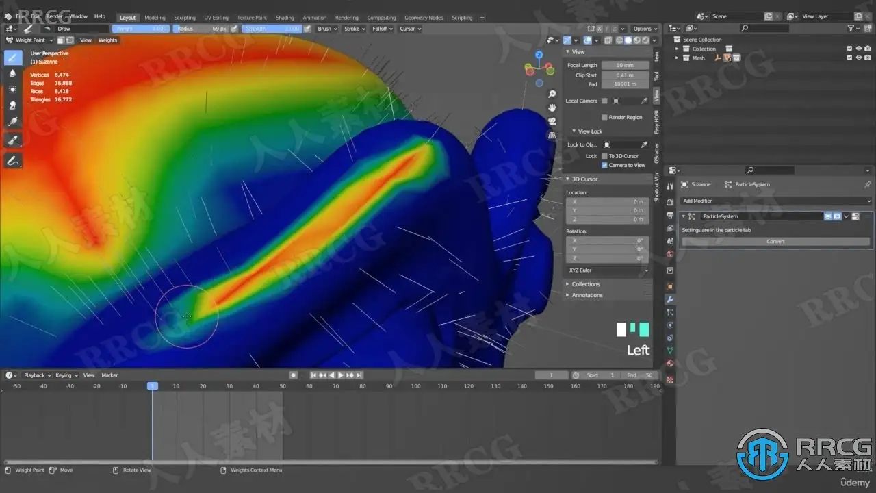This screenshot has height=493, width=876.
Task: Open the Brush settings dropdown
Action: tap(326, 29)
